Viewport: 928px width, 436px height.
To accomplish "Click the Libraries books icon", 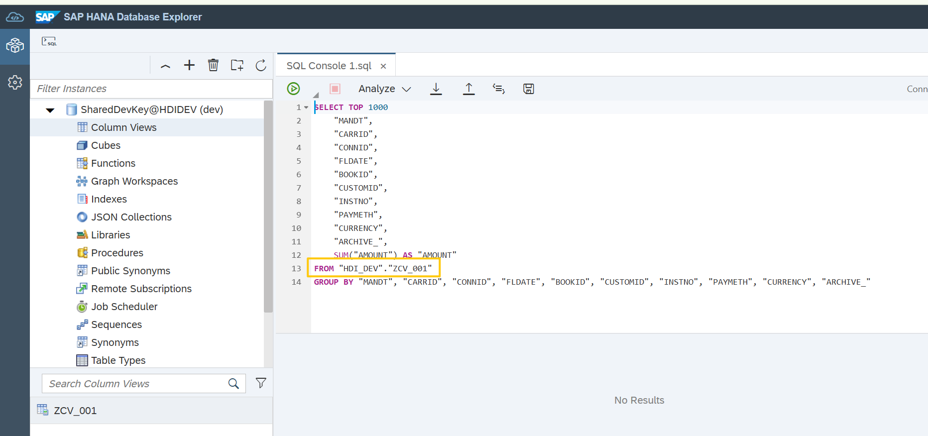I will (x=82, y=235).
